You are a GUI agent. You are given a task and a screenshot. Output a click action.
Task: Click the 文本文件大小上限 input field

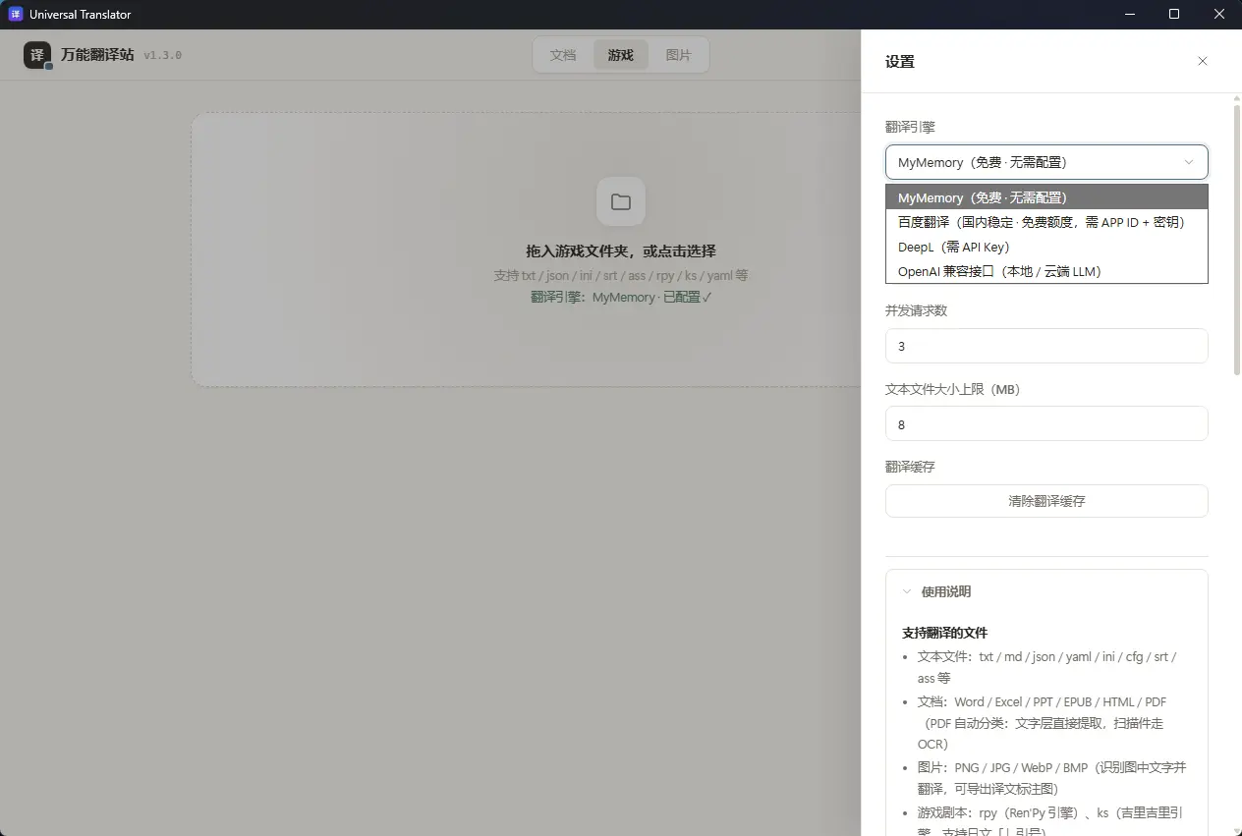tap(1046, 424)
